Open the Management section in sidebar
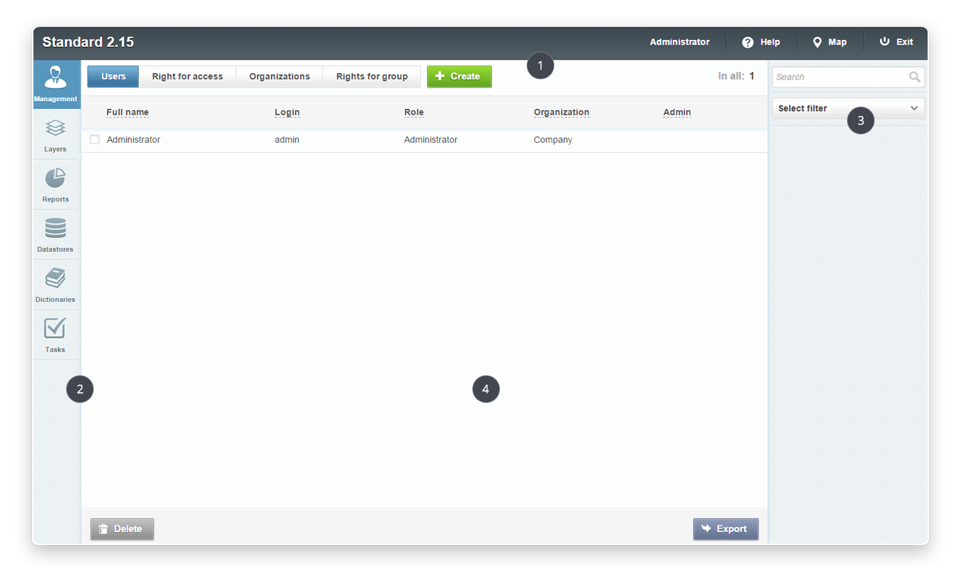The image size is (963, 568). click(56, 84)
